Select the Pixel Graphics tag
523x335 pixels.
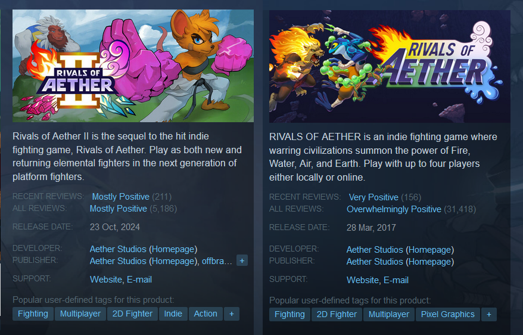(447, 315)
